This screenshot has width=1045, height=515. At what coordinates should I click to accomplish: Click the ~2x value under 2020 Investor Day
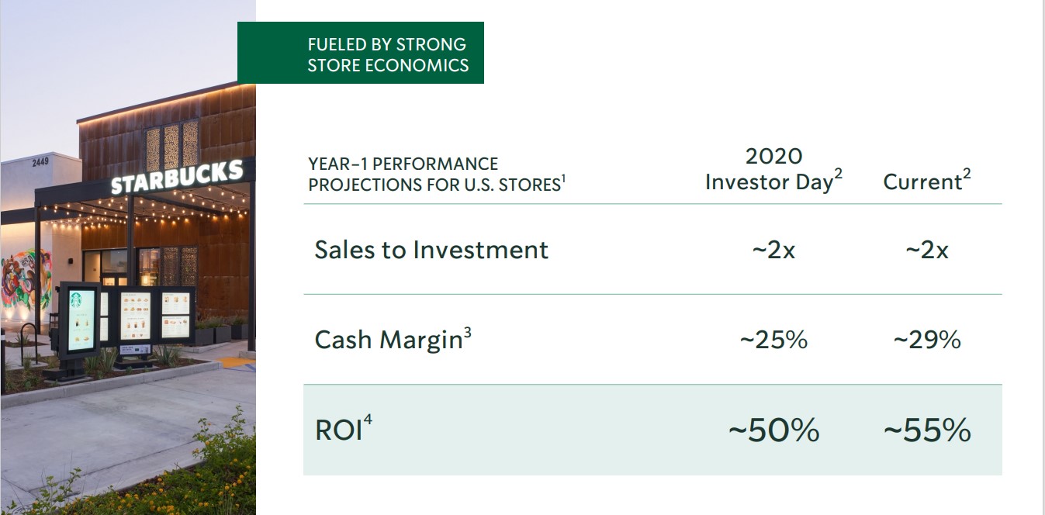tap(773, 250)
